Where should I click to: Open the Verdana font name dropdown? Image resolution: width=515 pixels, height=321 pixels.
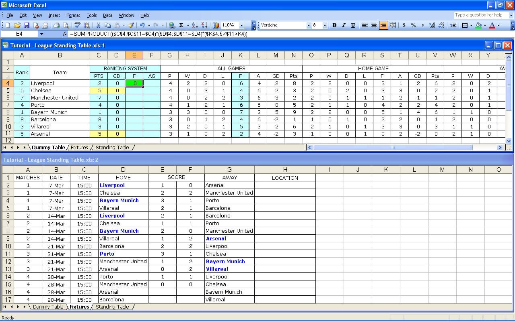coord(309,25)
